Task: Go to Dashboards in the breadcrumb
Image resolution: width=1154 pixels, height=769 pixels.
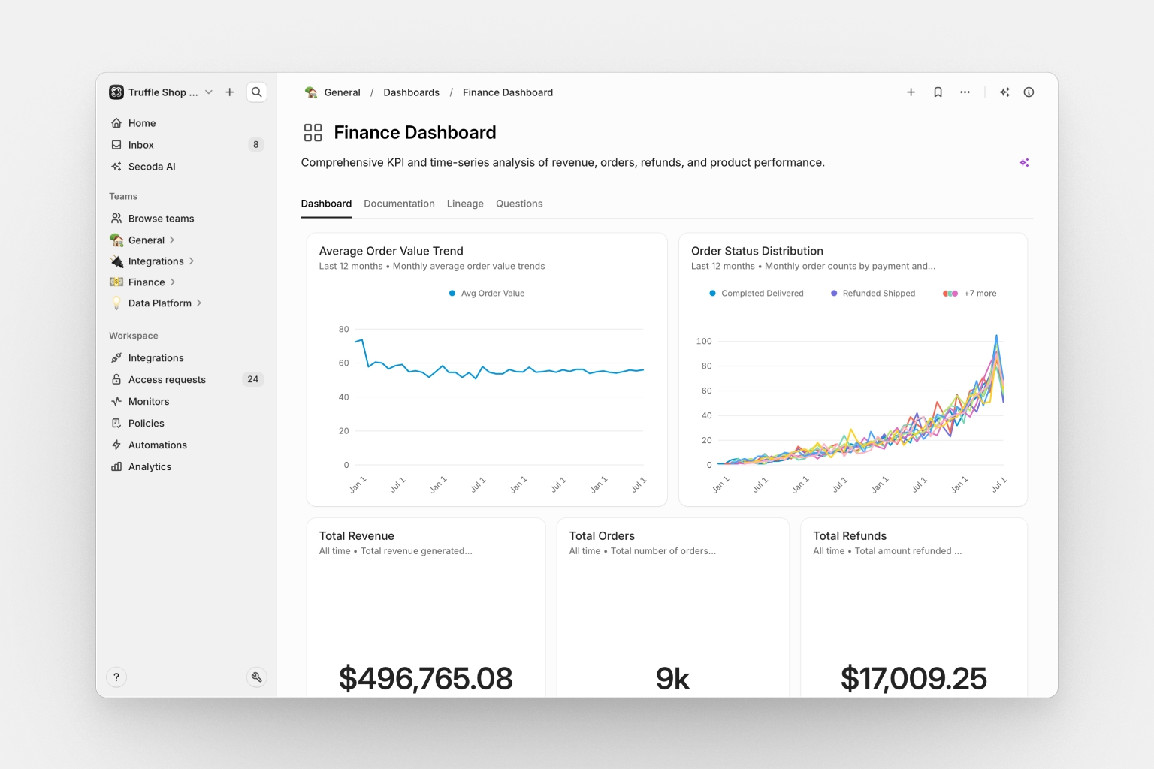Action: [411, 92]
